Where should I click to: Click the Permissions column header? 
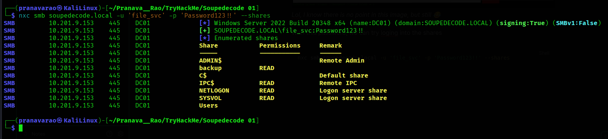point(280,46)
